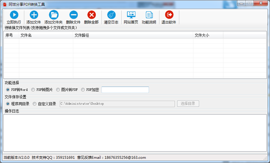
Task: Minimize the PDF tool window
Action: tap(241, 3)
